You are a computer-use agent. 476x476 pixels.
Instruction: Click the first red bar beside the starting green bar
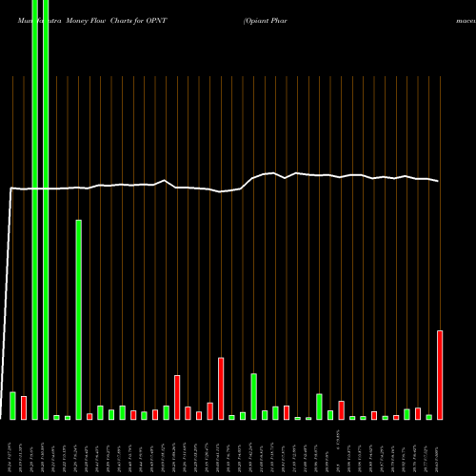point(24,407)
